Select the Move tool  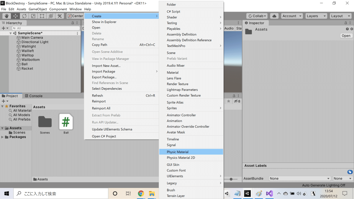pos(15,16)
